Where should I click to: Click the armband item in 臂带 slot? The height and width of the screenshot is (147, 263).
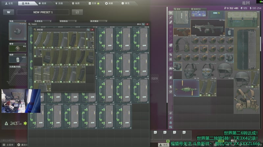(18, 48)
